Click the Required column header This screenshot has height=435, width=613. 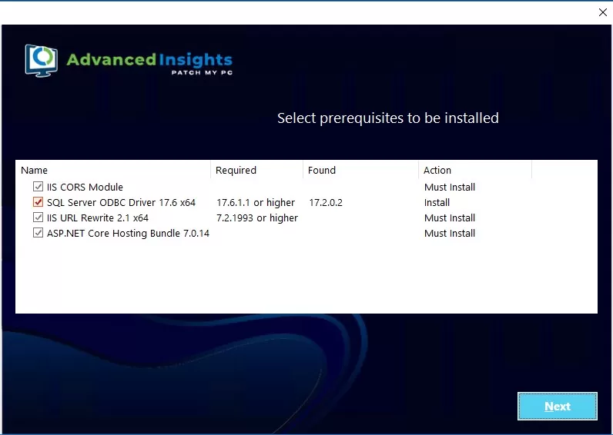[257, 170]
